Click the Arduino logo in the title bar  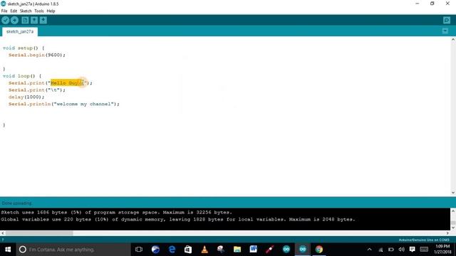[x=3, y=4]
